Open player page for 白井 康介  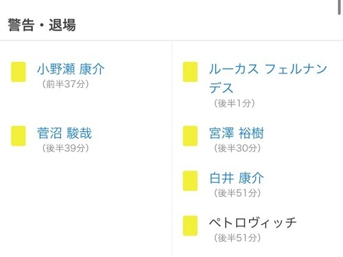pos(237,178)
